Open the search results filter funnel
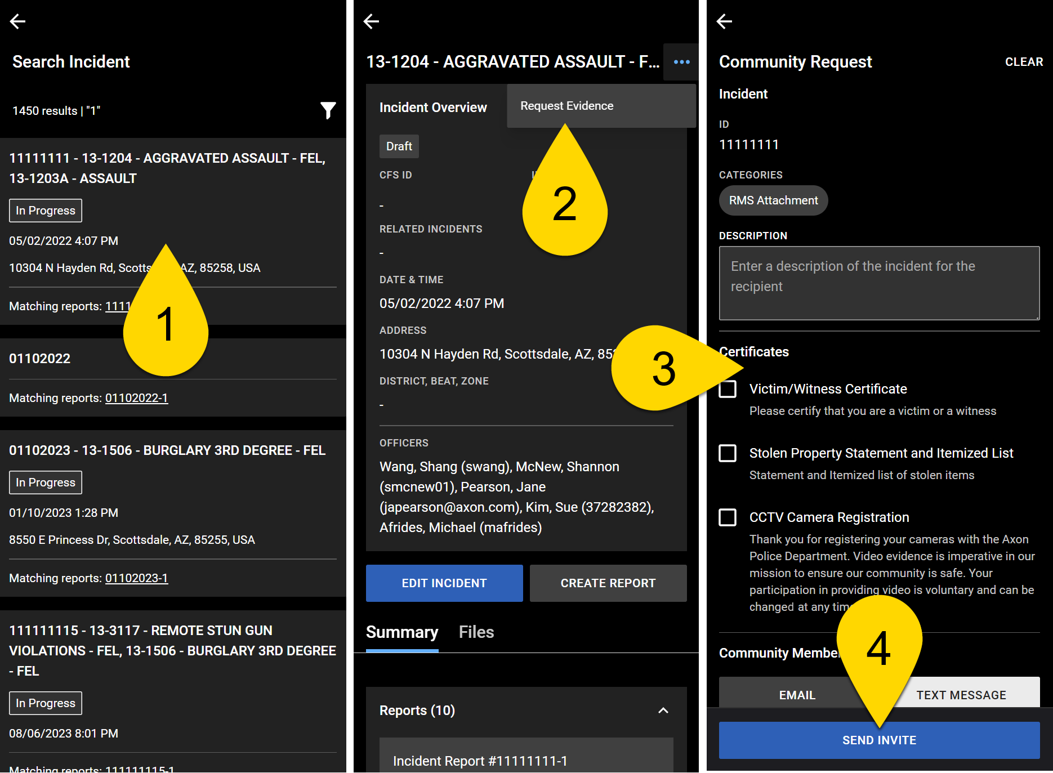1053x773 pixels. click(328, 110)
